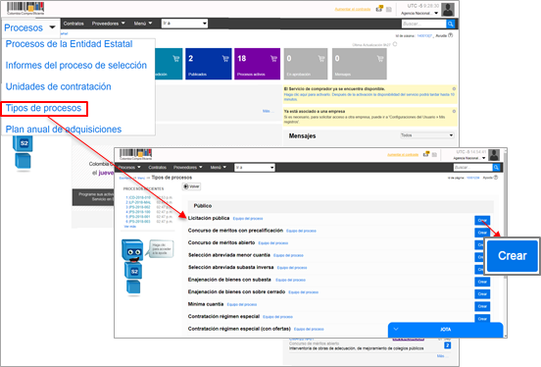Image resolution: width=541 pixels, height=367 pixels.
Task: Open Procesos de la Entidad Estatal
Action: 69,44
